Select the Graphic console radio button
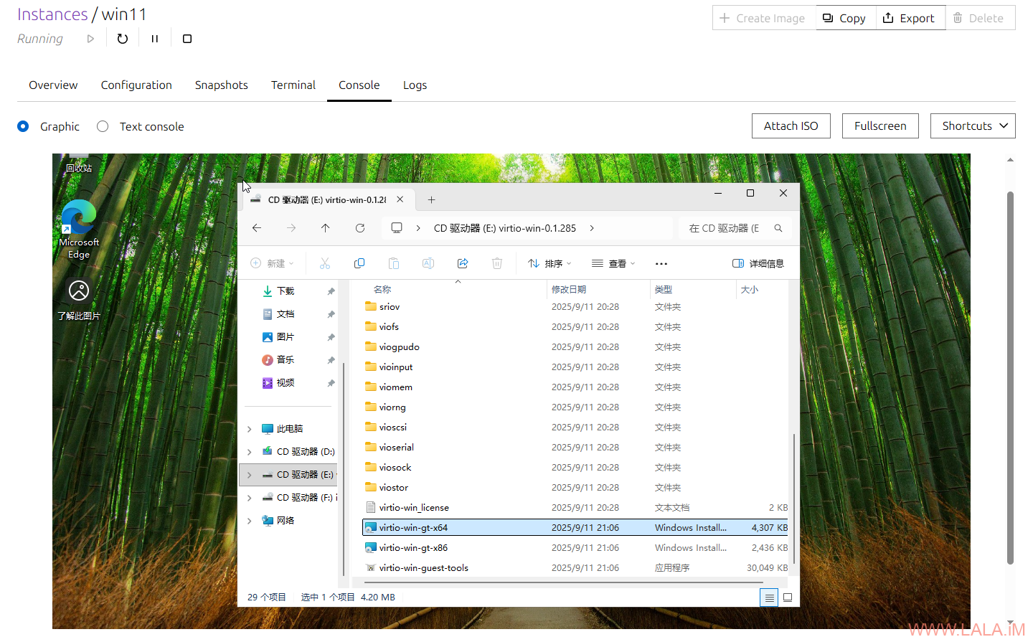Viewport: 1033px width, 642px height. pos(24,126)
